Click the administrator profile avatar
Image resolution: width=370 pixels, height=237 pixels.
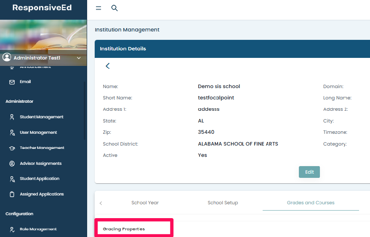point(7,57)
